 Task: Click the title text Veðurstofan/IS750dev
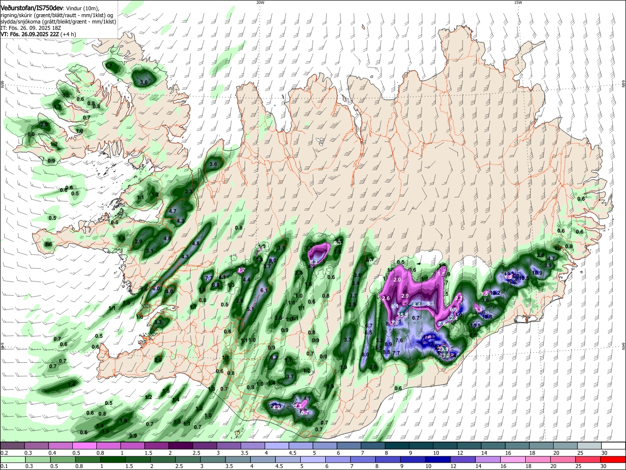32,8
